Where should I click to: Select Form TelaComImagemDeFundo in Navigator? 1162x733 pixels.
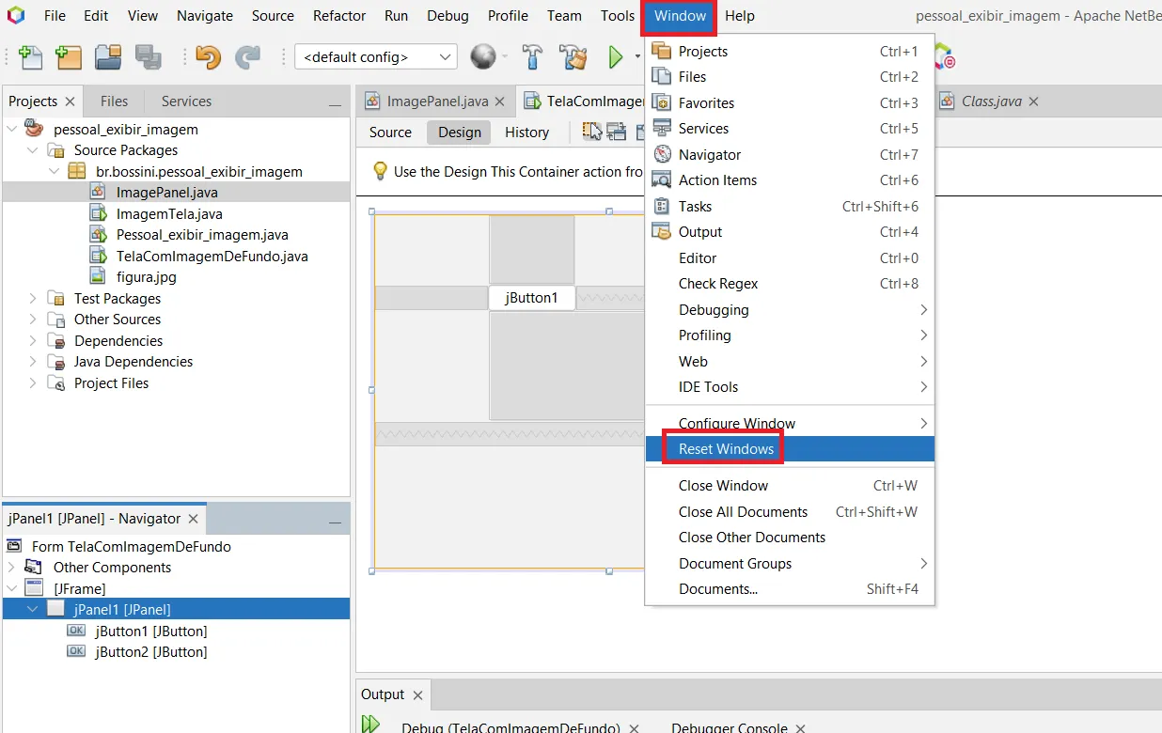tap(131, 546)
